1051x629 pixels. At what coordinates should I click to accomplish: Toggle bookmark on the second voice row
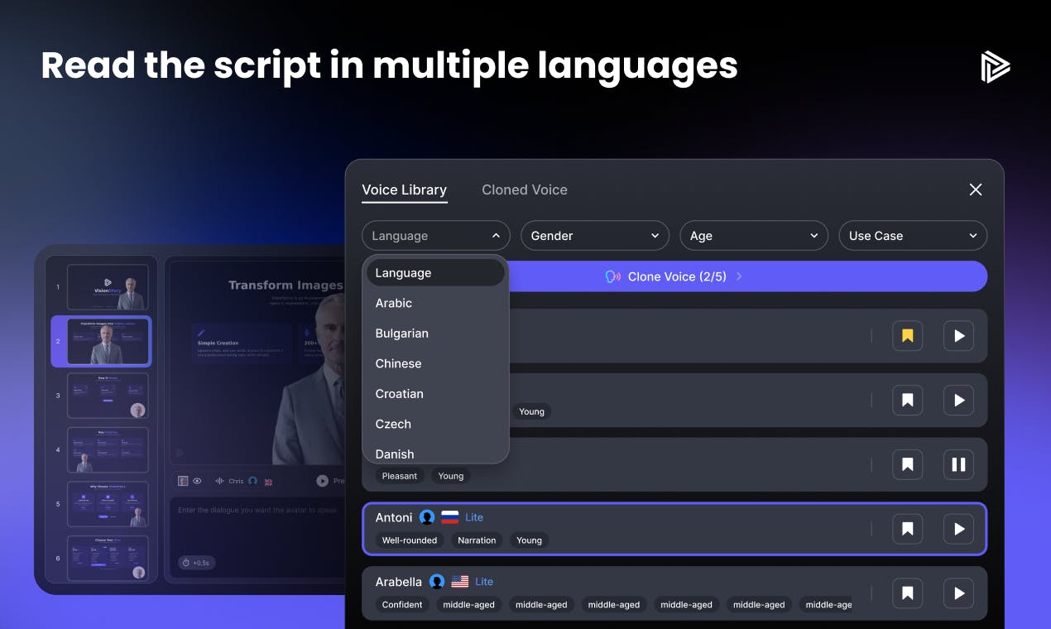(907, 401)
